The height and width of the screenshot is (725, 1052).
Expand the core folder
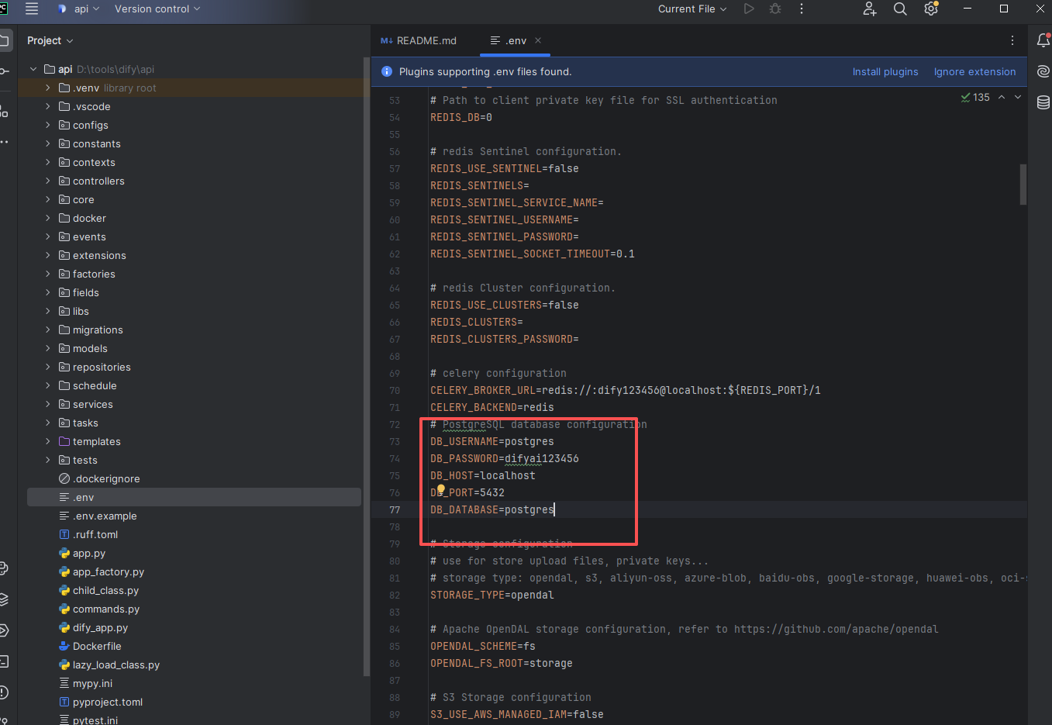click(48, 199)
